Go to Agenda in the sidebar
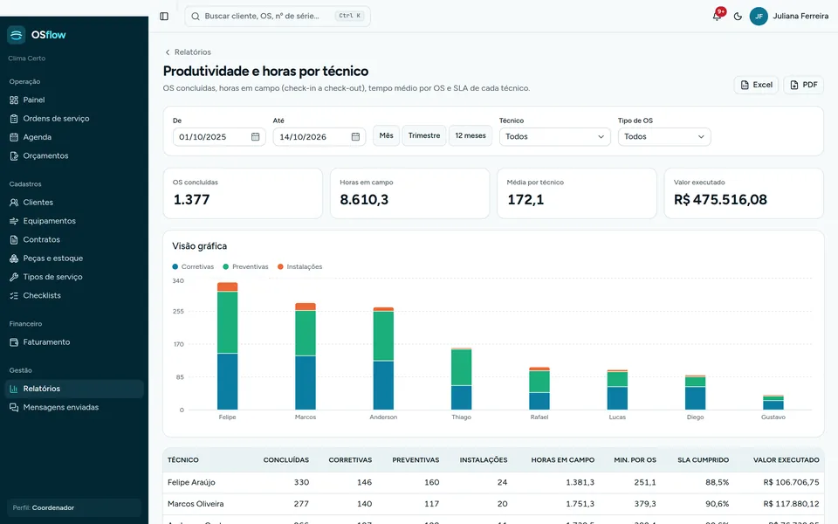This screenshot has height=524, width=838. [x=73, y=137]
